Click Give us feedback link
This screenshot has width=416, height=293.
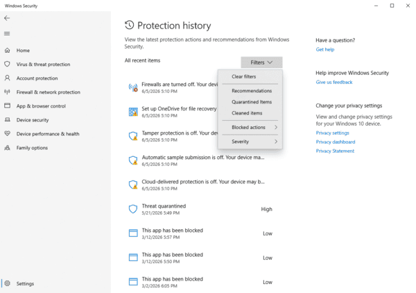(334, 82)
